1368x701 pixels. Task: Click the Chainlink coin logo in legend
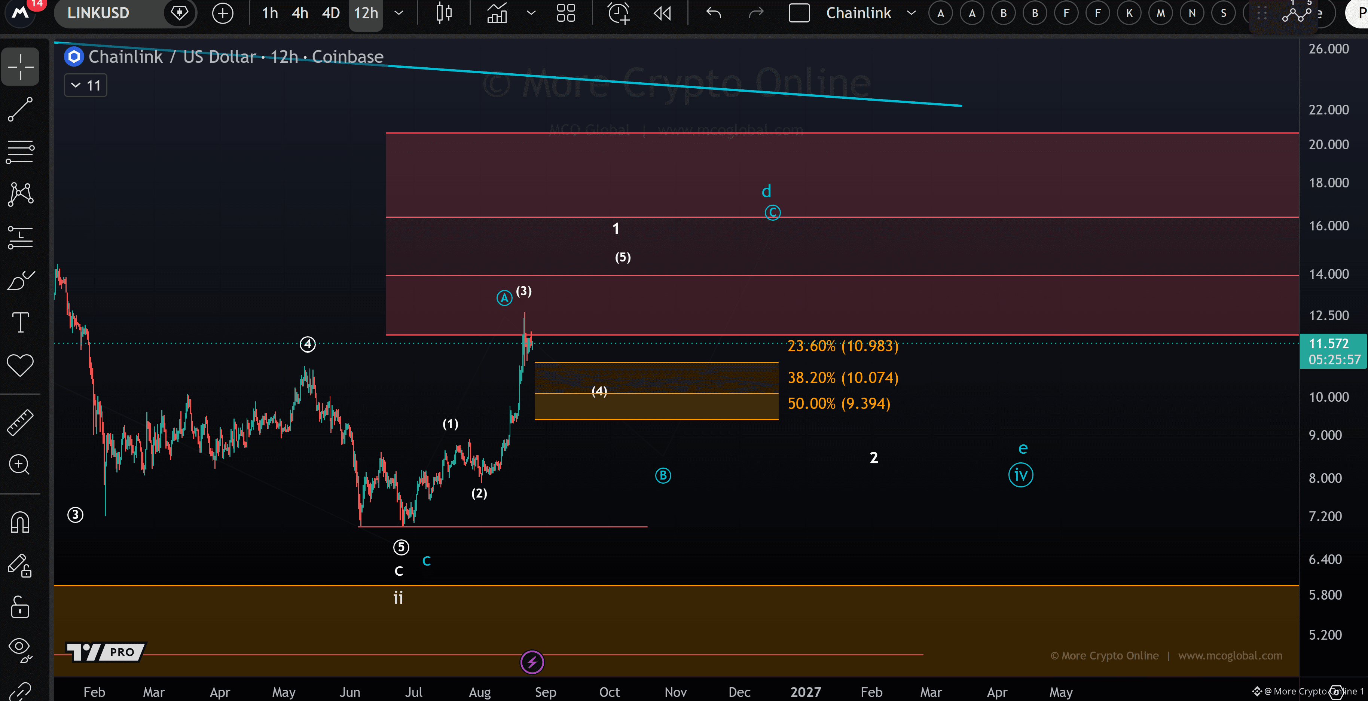74,56
